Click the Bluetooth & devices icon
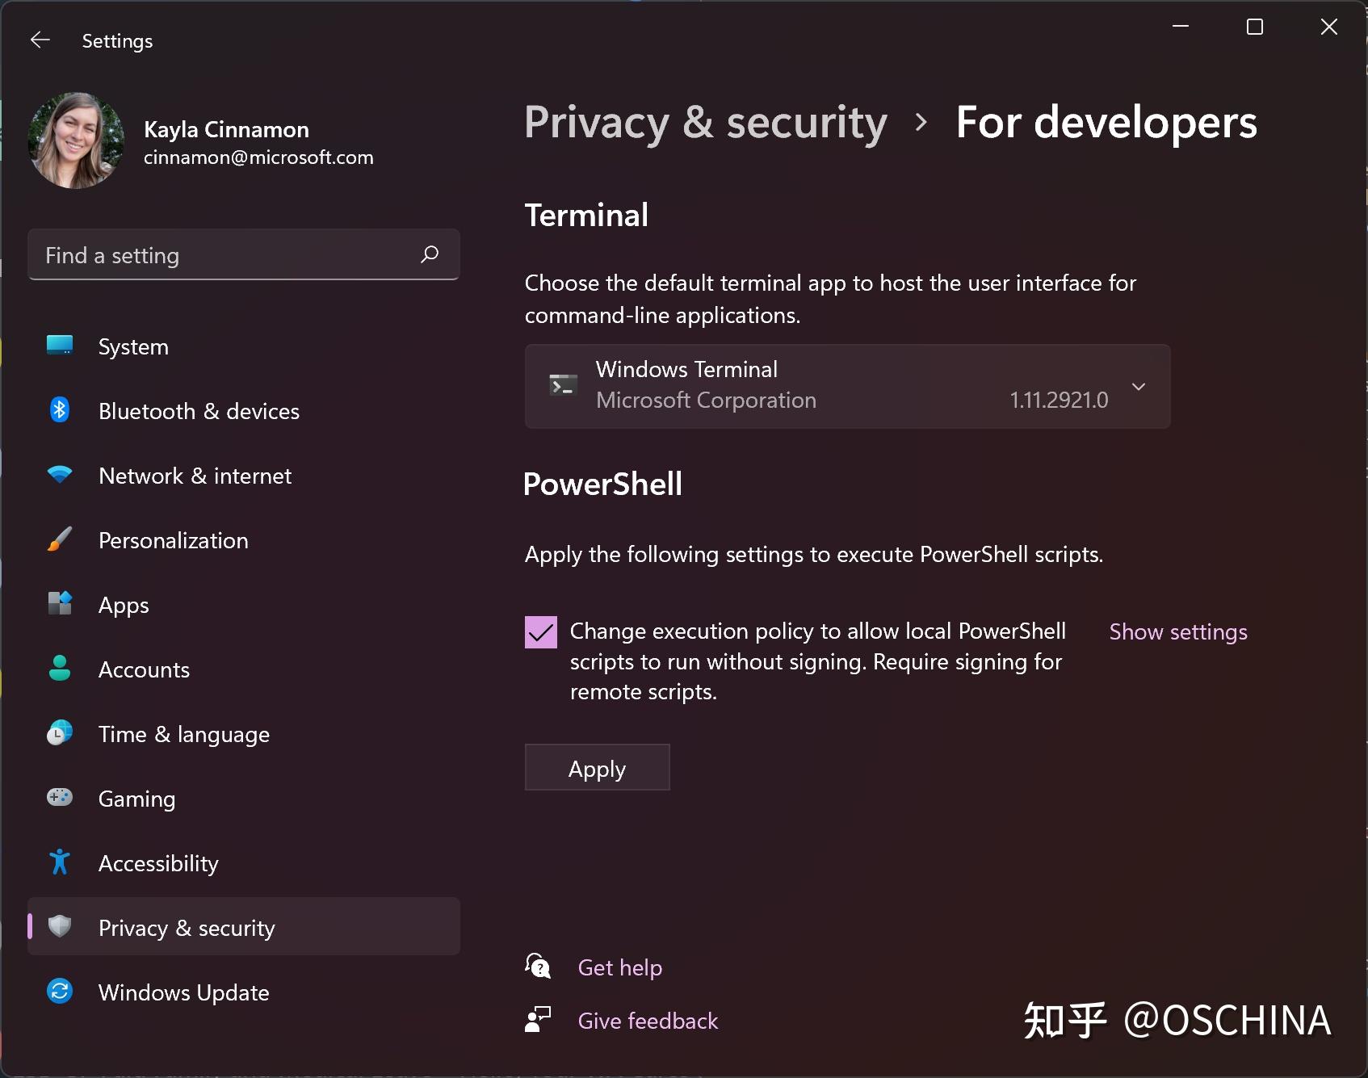 tap(59, 410)
